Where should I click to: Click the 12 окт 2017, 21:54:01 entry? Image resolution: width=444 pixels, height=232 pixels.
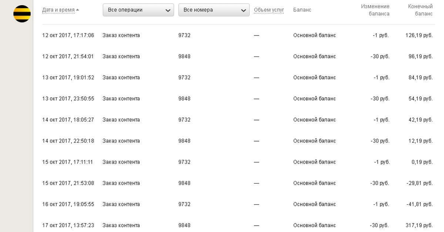68,57
